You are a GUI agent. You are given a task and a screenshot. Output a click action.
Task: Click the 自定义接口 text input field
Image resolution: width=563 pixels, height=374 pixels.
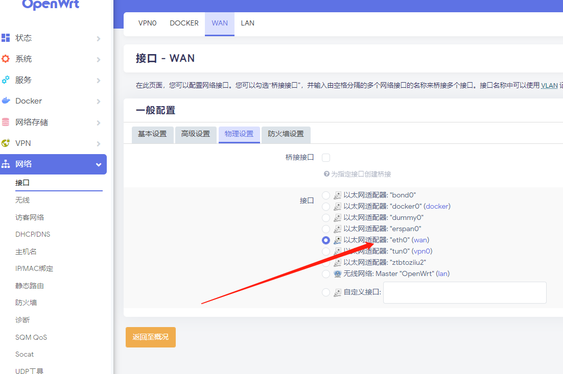tap(464, 293)
